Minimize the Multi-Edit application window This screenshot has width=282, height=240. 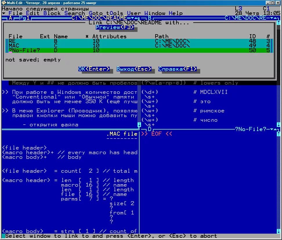click(x=268, y=3)
